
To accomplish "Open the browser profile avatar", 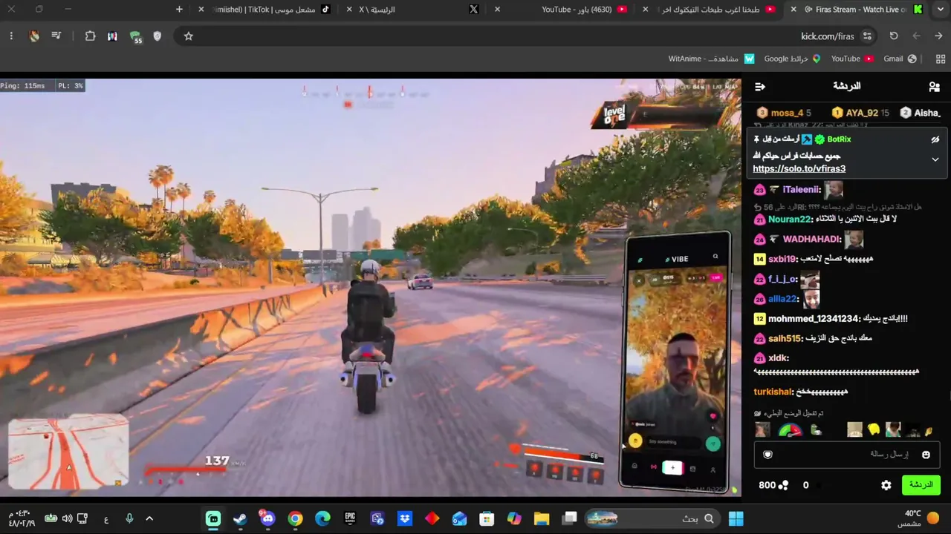I will [34, 36].
